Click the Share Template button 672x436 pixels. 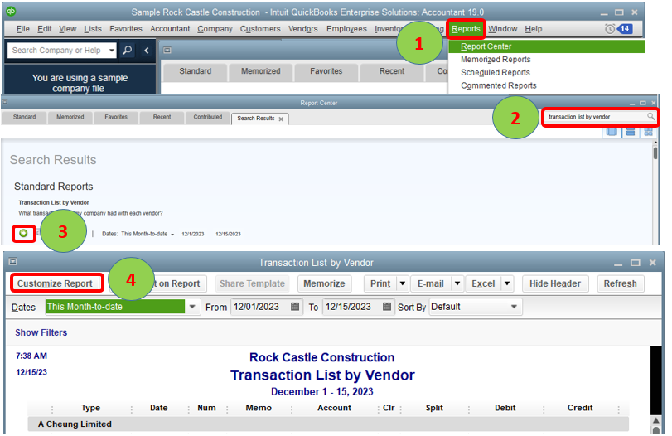252,283
